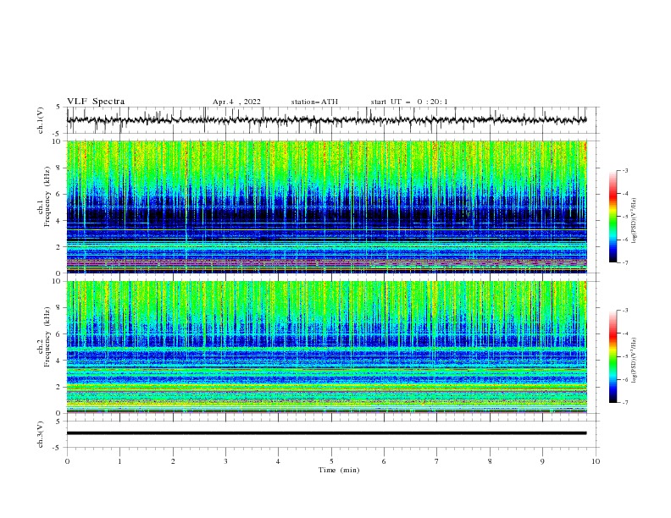Click the "Time (min)" axis label
Viewport: 671px width, 518px height.
click(339, 470)
